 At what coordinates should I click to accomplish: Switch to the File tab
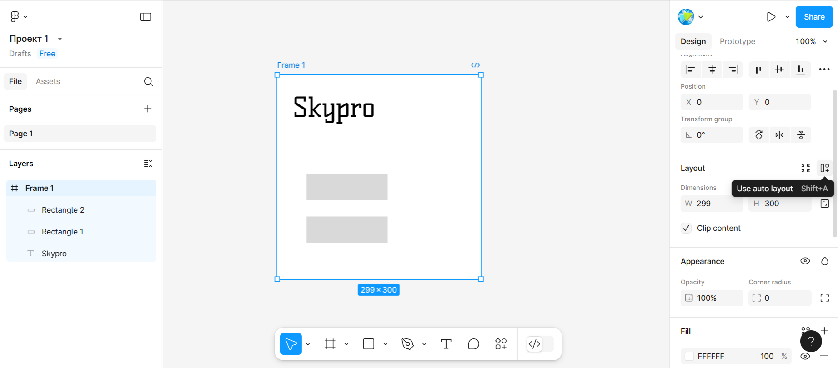click(15, 81)
